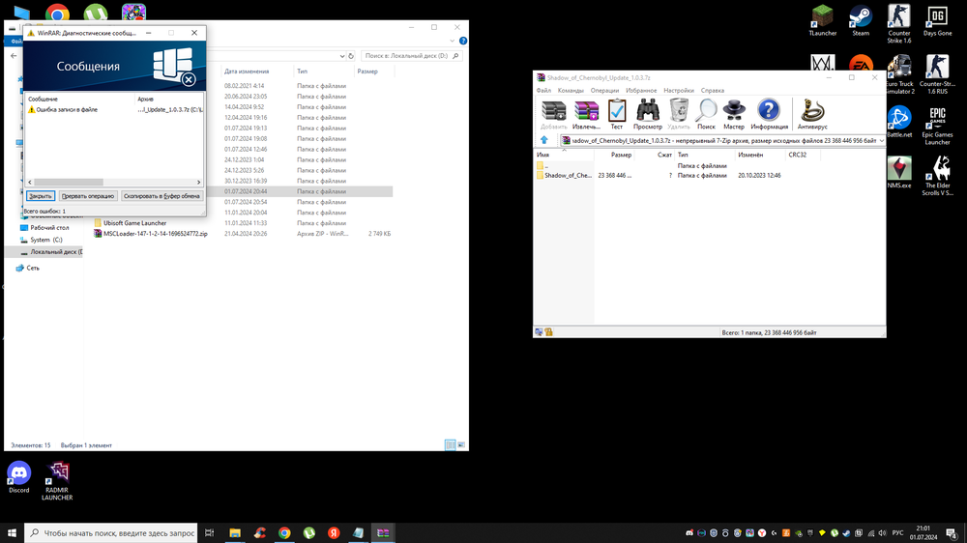Viewport: 967px width, 543px height.
Task: Click the scroll right arrow in messages list
Action: point(198,183)
